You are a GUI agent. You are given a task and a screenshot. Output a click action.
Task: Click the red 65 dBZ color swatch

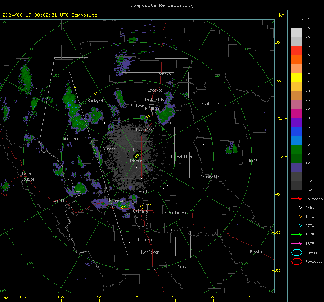(297, 50)
